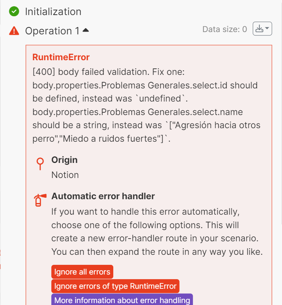Select the Initialization step row label

53,12
